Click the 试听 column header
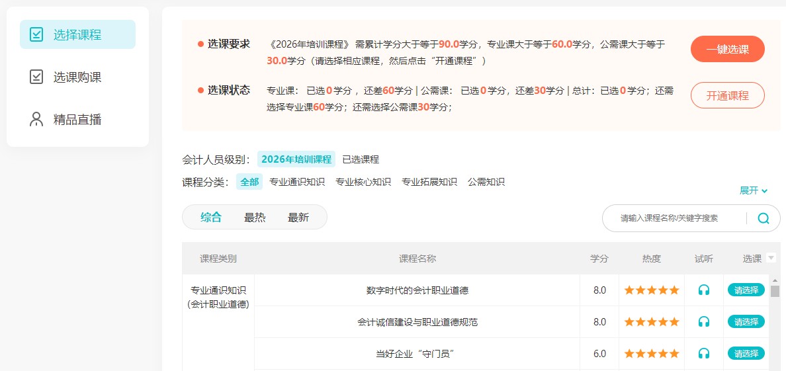 coord(704,259)
